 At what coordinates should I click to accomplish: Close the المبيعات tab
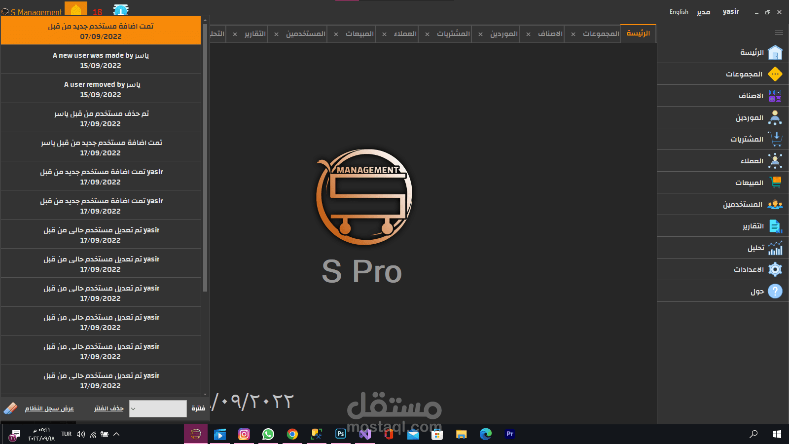336,34
